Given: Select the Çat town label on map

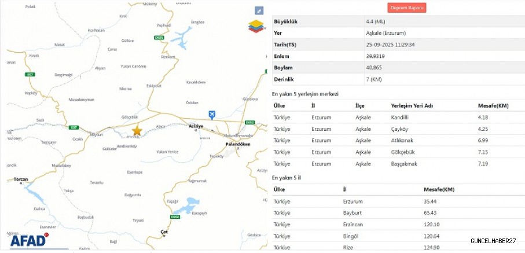Looking at the screenshot, I should click(x=164, y=232).
